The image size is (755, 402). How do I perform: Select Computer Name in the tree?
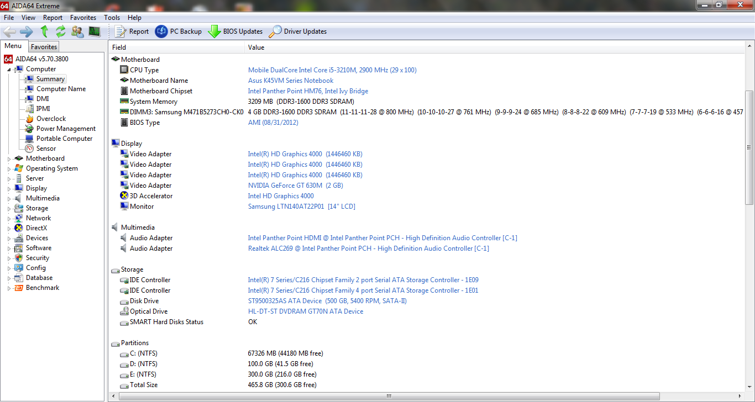(61, 89)
